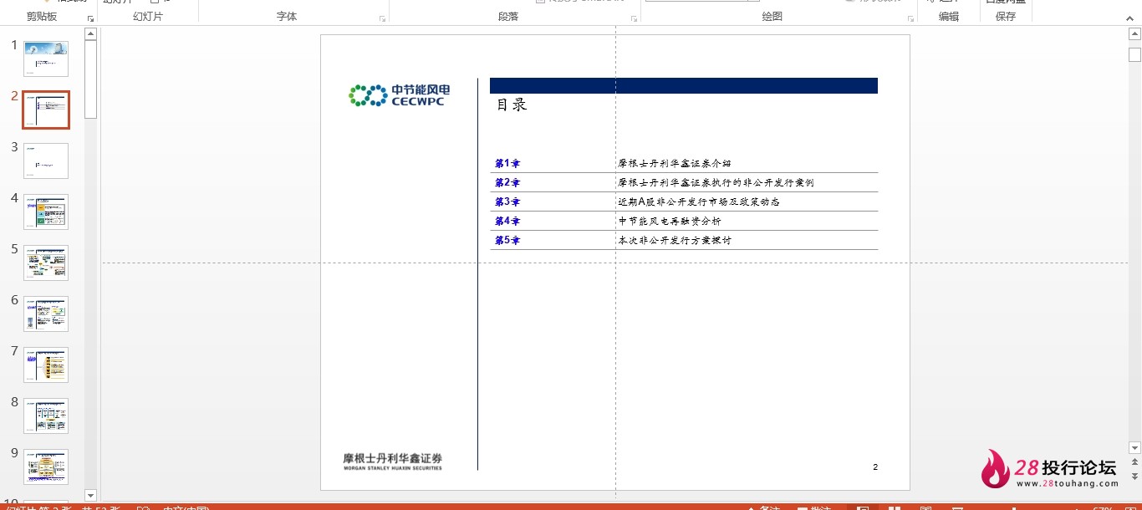Select slide 9 thumbnail
The height and width of the screenshot is (510, 1142).
tap(46, 467)
